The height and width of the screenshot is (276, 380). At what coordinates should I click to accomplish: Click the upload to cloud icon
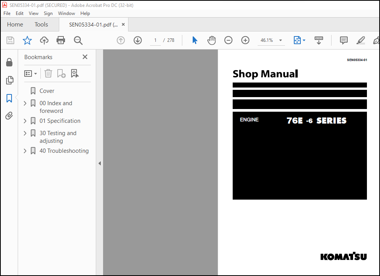click(x=44, y=40)
